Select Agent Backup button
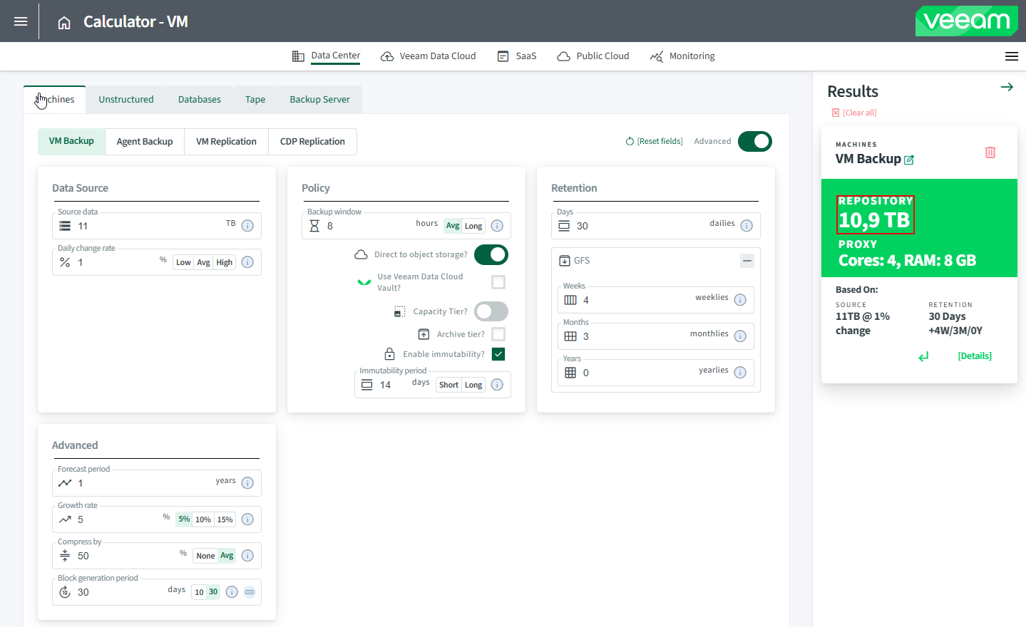 click(x=145, y=142)
